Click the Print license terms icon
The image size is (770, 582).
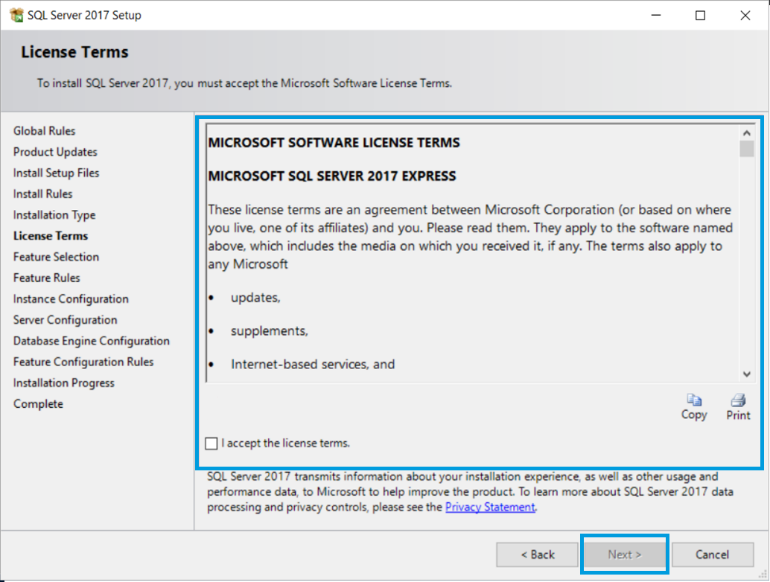(738, 400)
